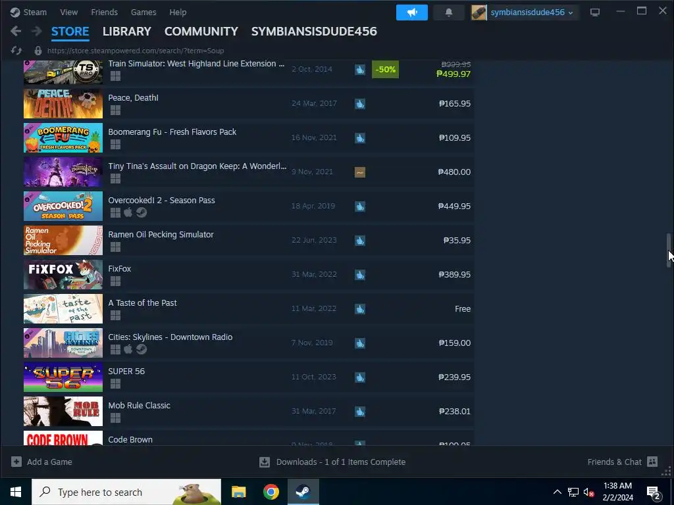Show hidden system tray icons
Image resolution: width=674 pixels, height=505 pixels.
click(557, 492)
